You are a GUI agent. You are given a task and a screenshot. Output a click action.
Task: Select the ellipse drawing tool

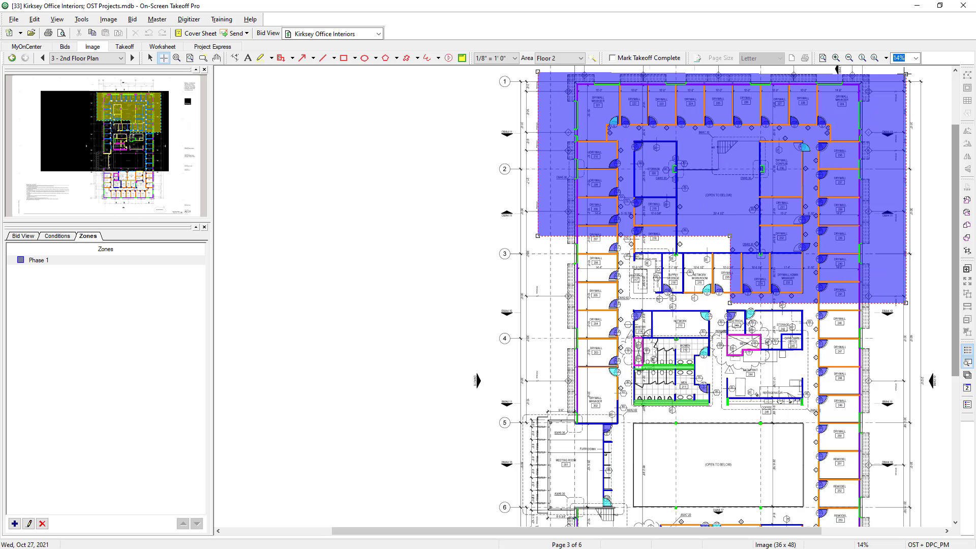click(x=364, y=58)
